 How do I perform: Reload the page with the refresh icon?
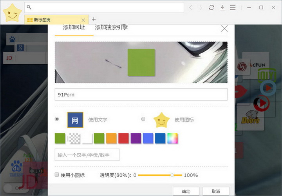(x=211, y=7)
